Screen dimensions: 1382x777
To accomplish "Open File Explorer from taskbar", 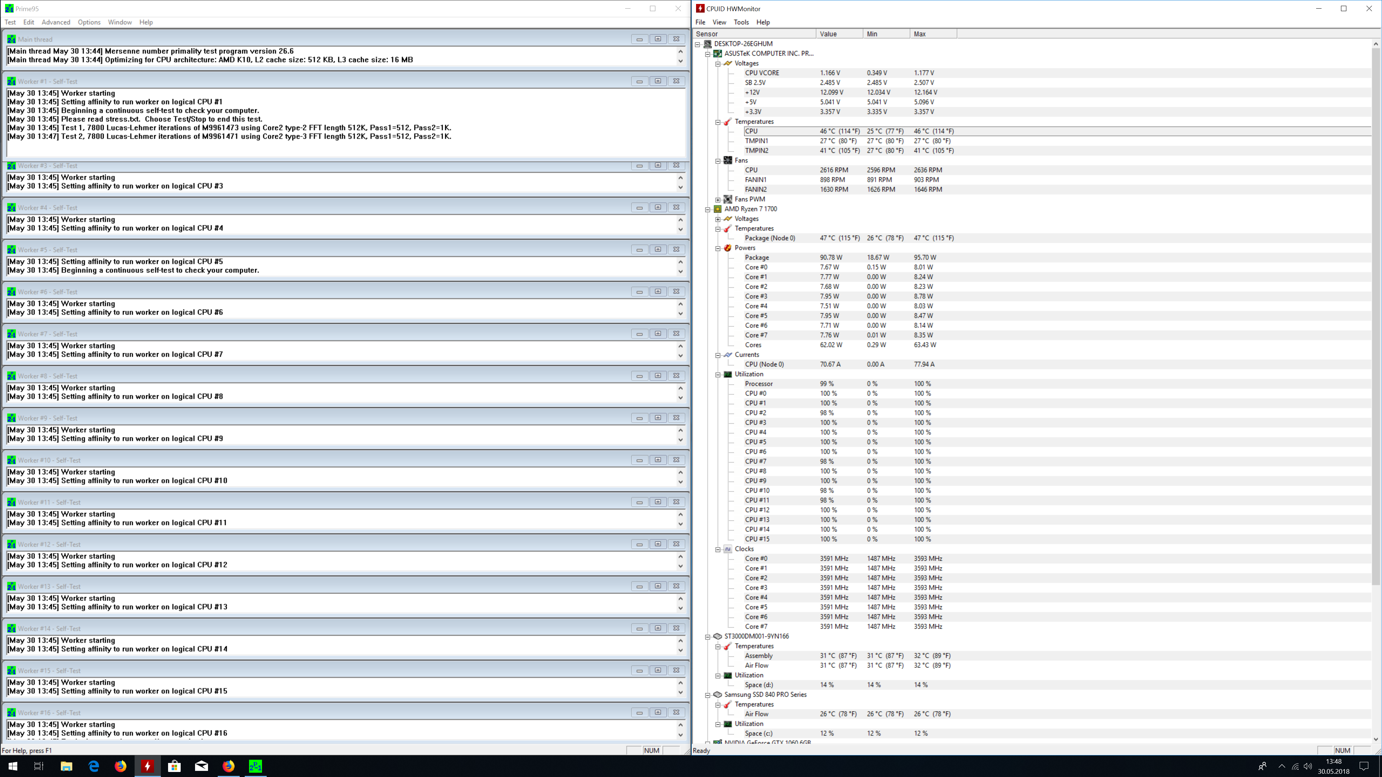I will click(66, 766).
